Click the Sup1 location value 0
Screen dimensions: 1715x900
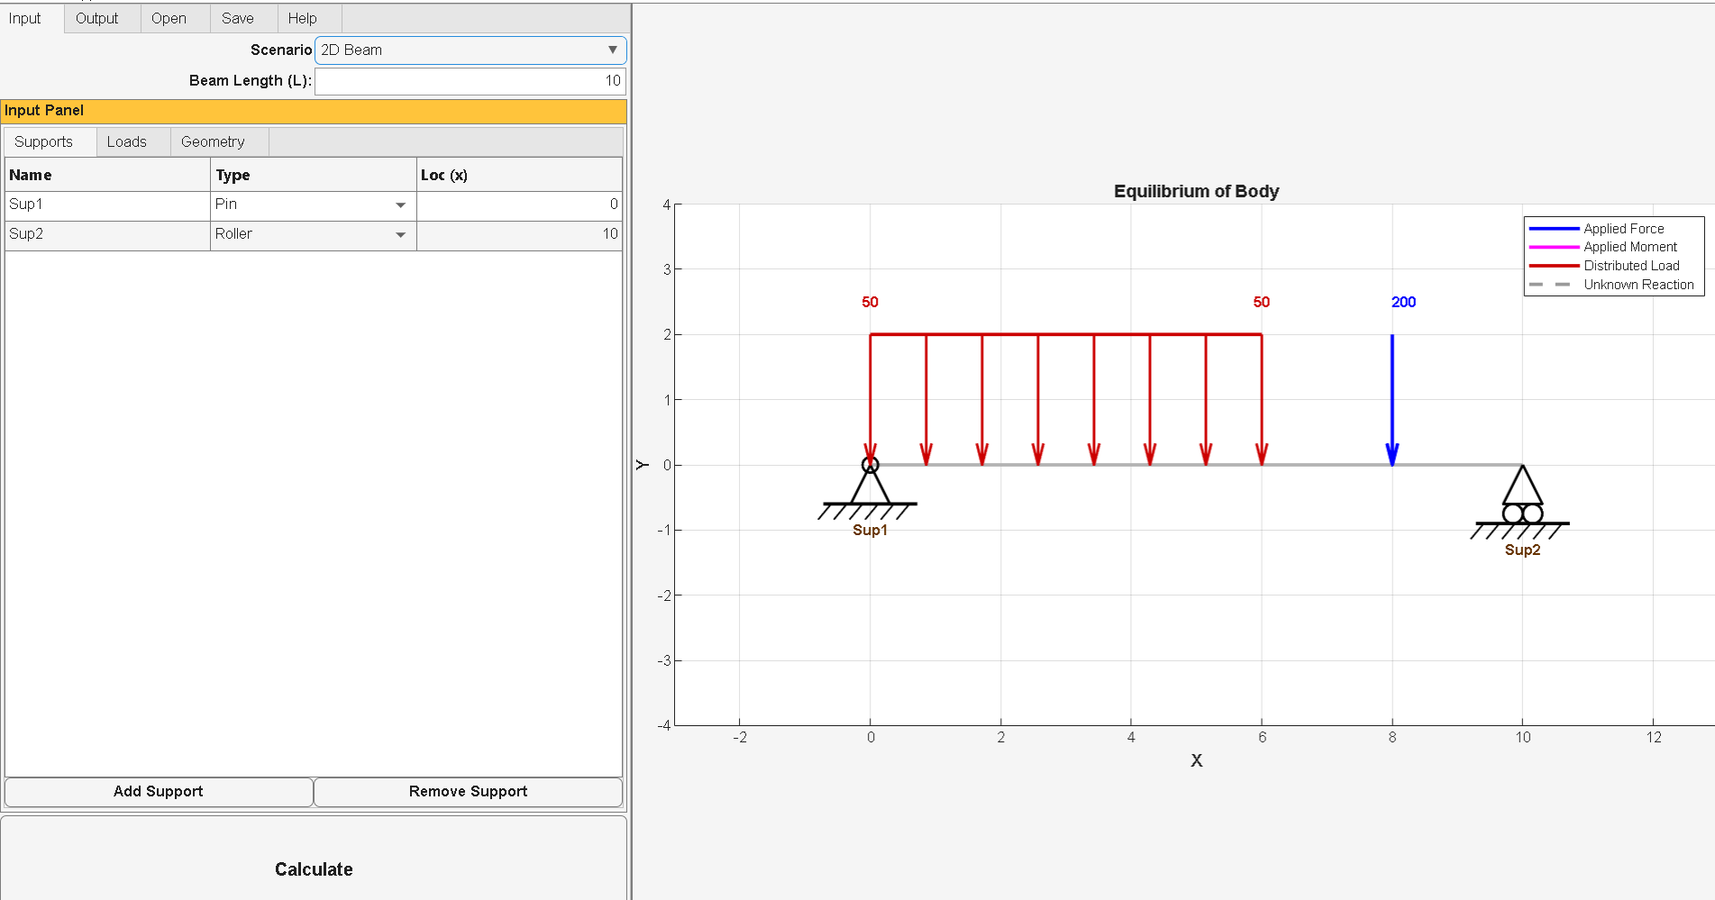pyautogui.click(x=519, y=205)
